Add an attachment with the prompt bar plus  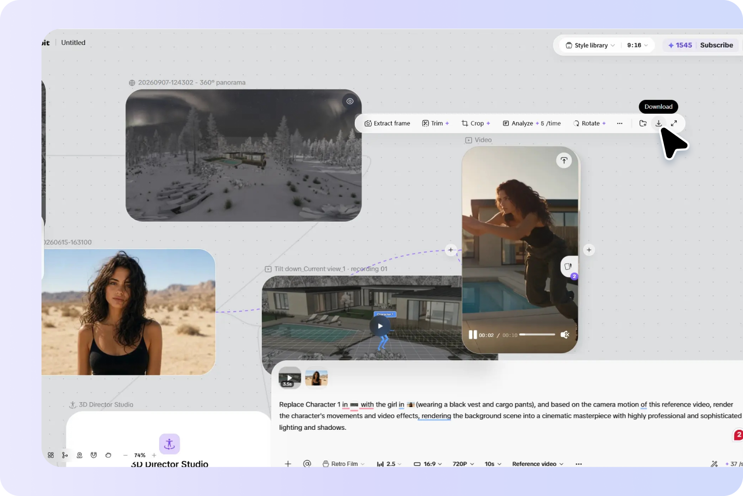click(x=288, y=464)
